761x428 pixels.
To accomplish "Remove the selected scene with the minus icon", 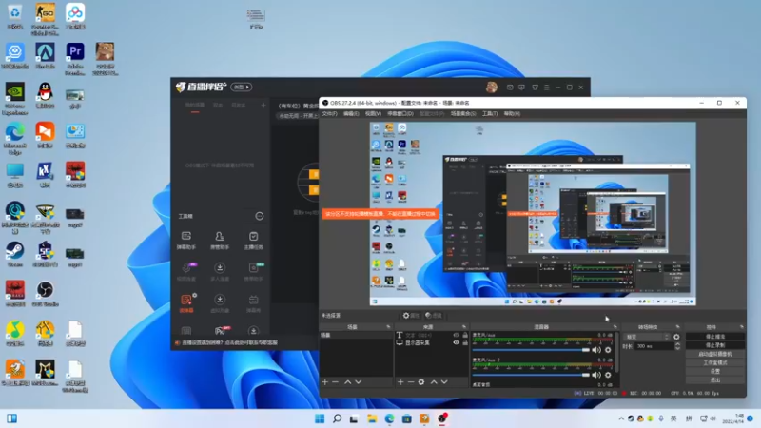I will click(336, 382).
